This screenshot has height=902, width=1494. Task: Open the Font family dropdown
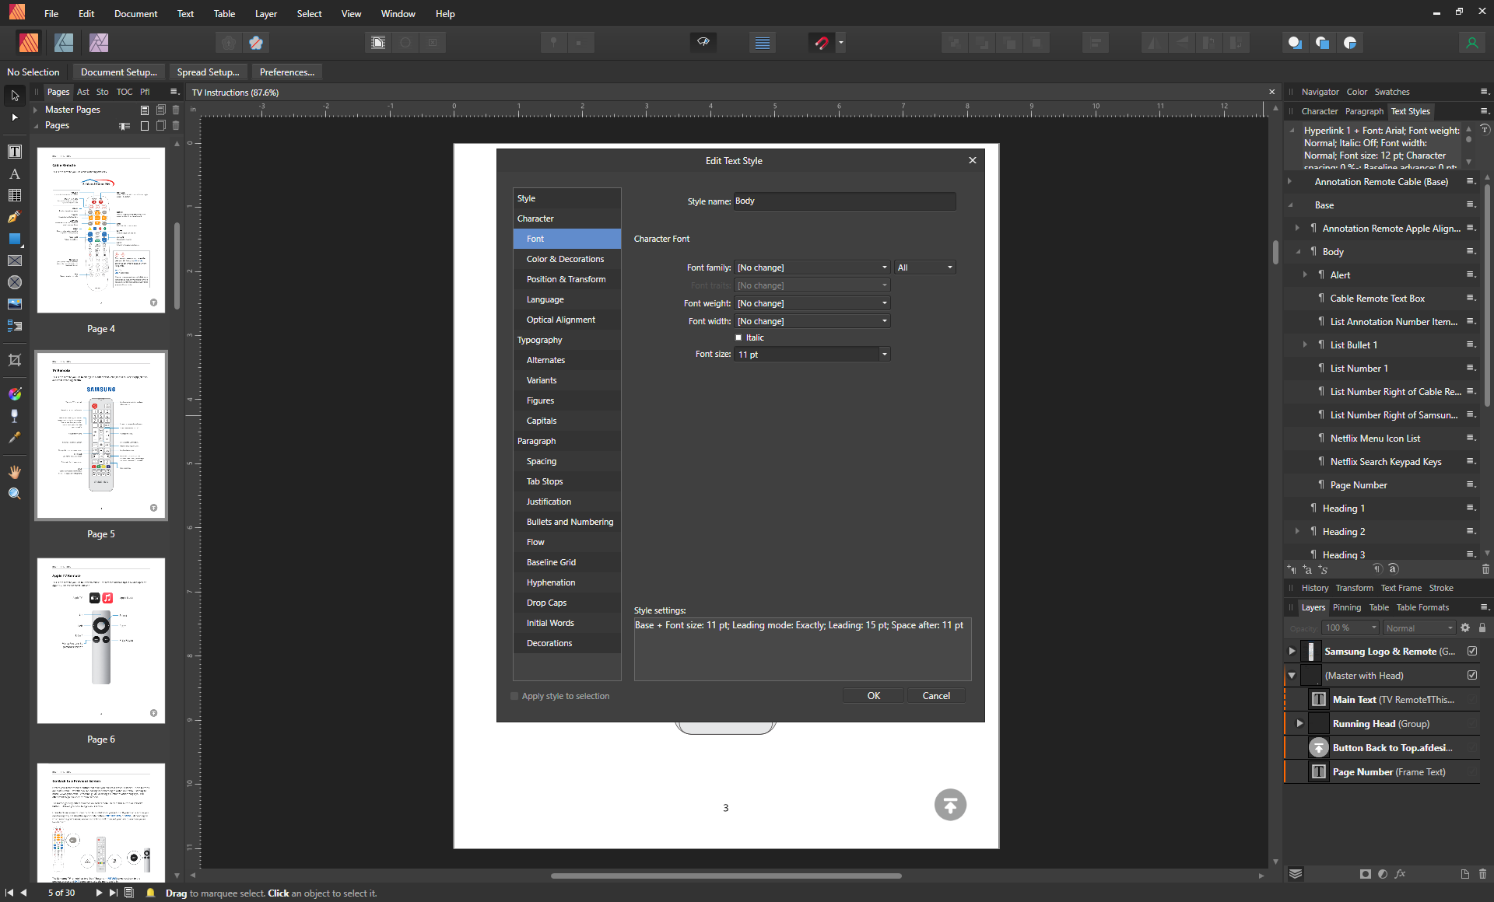[883, 267]
